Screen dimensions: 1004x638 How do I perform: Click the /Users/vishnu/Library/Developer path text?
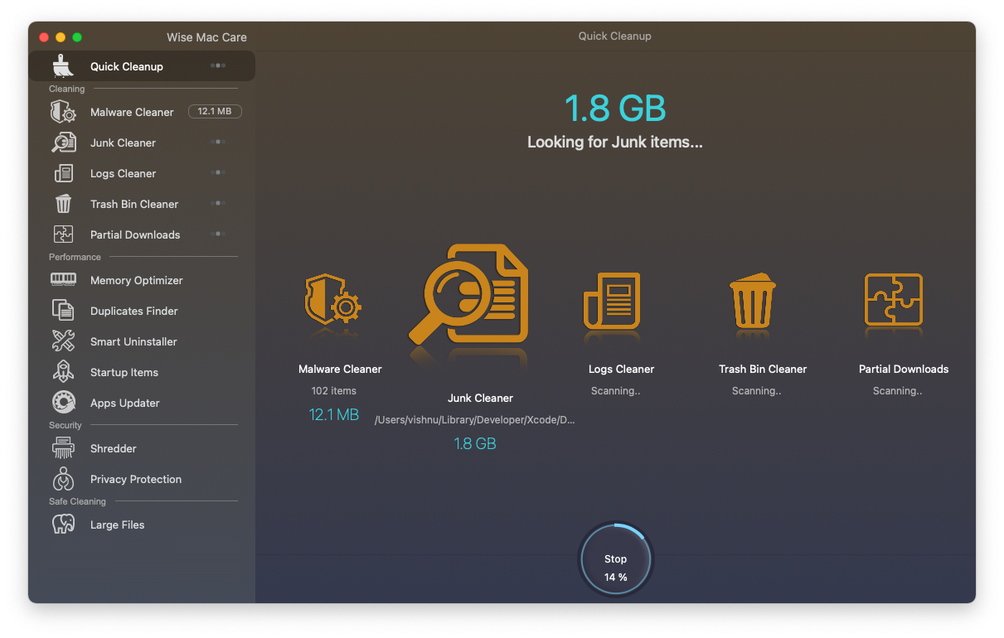475,420
